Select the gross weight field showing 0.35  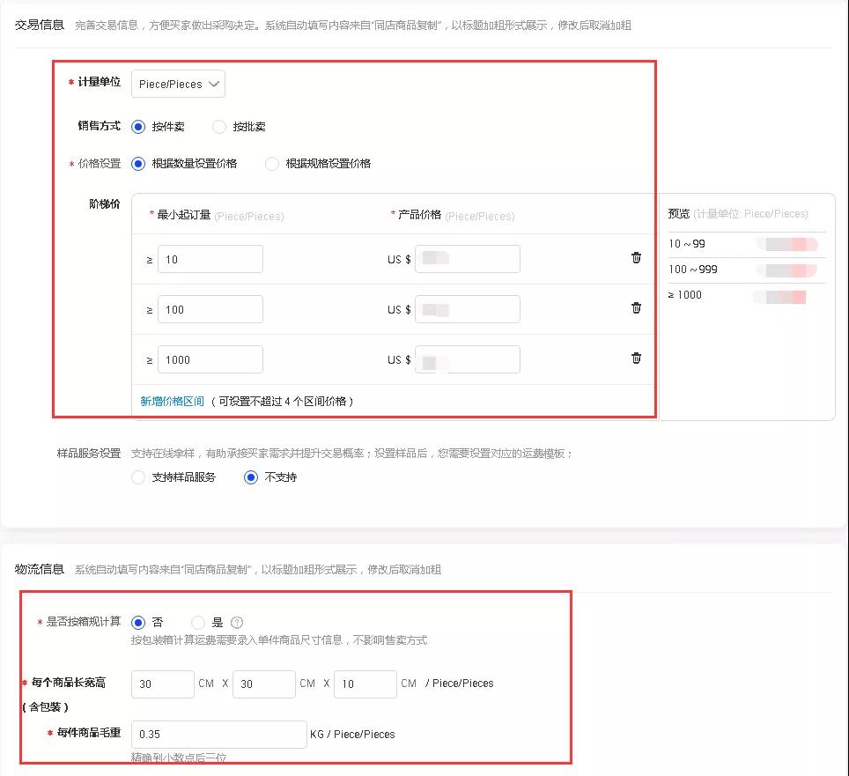[x=218, y=734]
